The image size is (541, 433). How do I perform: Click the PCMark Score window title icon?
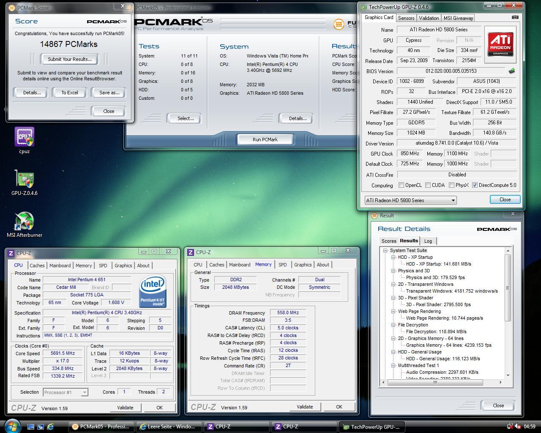pos(12,8)
